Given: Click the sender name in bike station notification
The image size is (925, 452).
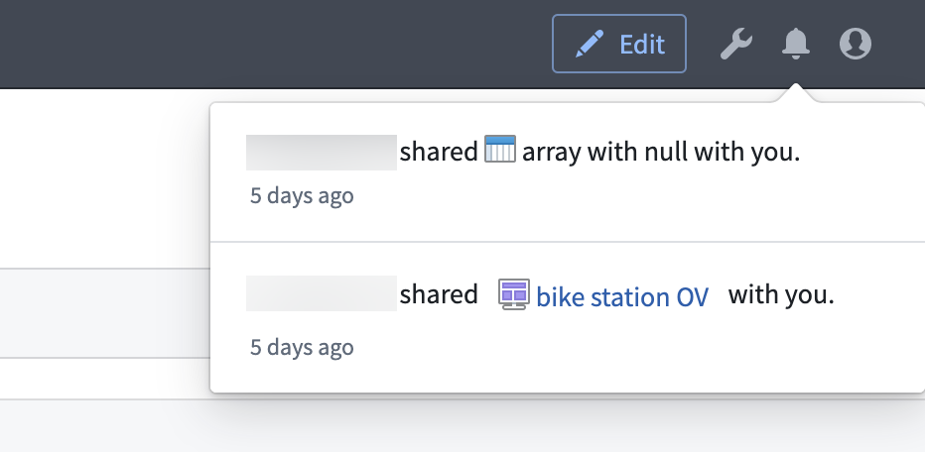Looking at the screenshot, I should (x=322, y=293).
